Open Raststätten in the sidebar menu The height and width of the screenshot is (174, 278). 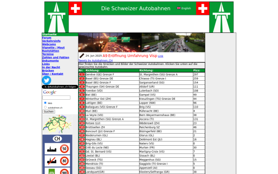click(x=51, y=51)
